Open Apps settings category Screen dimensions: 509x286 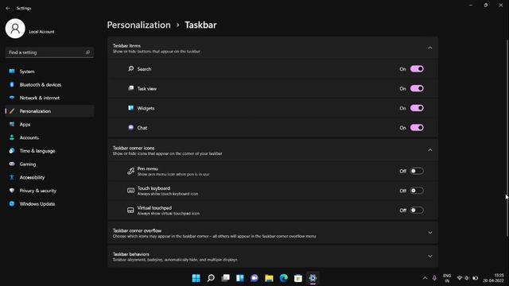click(x=49, y=124)
